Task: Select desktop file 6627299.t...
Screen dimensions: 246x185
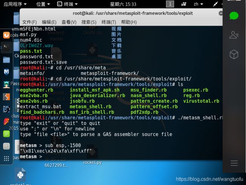Action: pos(56,165)
